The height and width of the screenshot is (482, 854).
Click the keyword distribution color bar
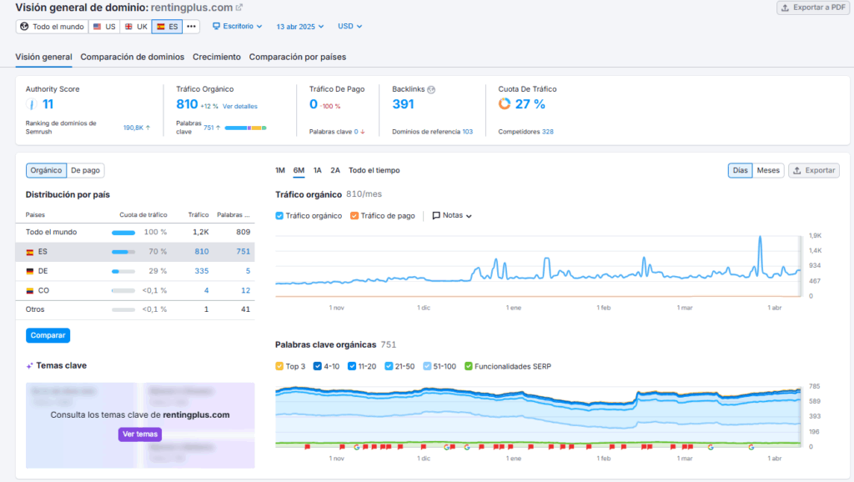244,128
